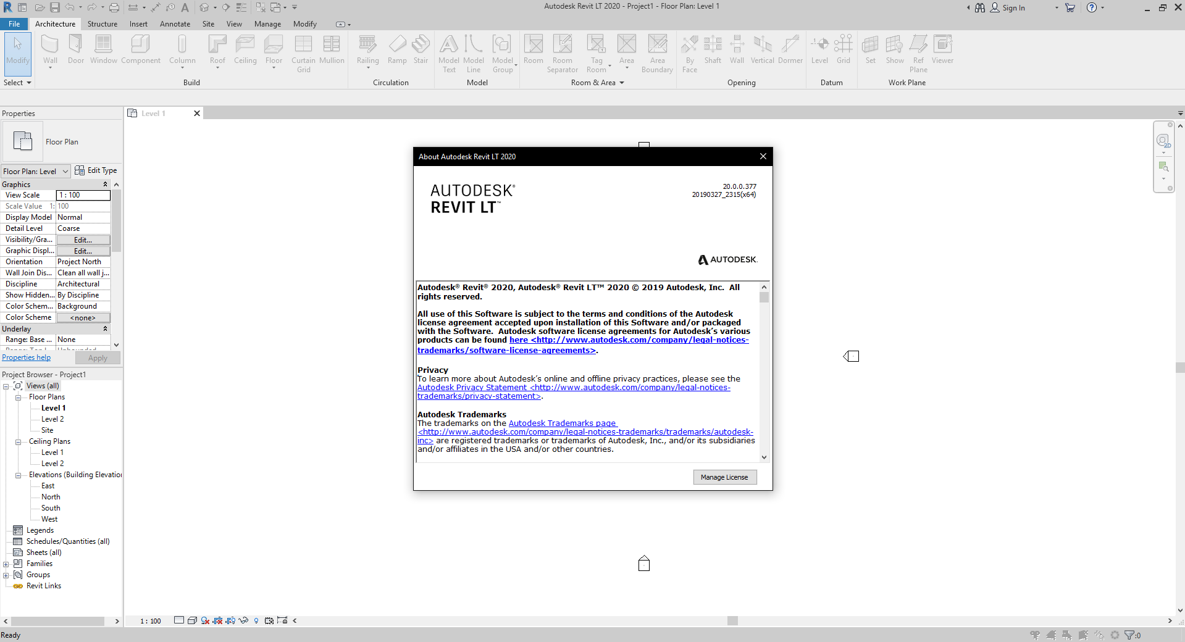Open the Sign In dropdown arrow
Screen dimensions: 1185x642
point(1057,7)
